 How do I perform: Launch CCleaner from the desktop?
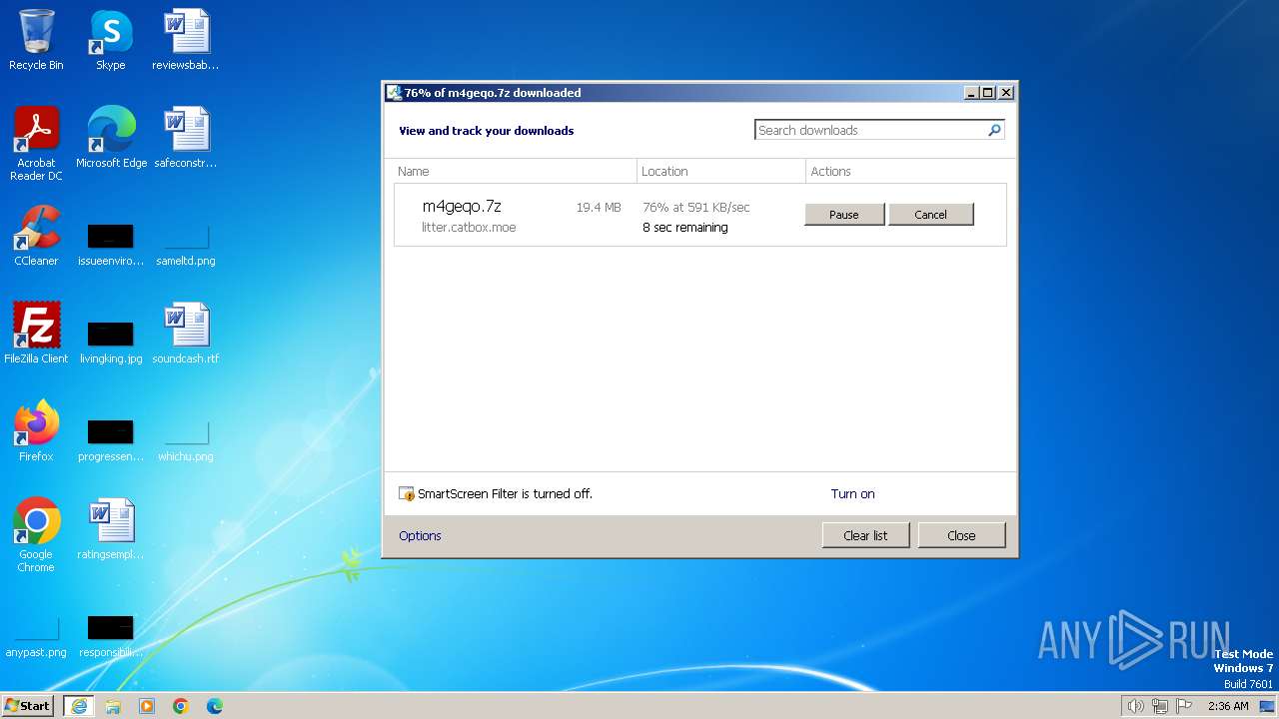click(36, 236)
